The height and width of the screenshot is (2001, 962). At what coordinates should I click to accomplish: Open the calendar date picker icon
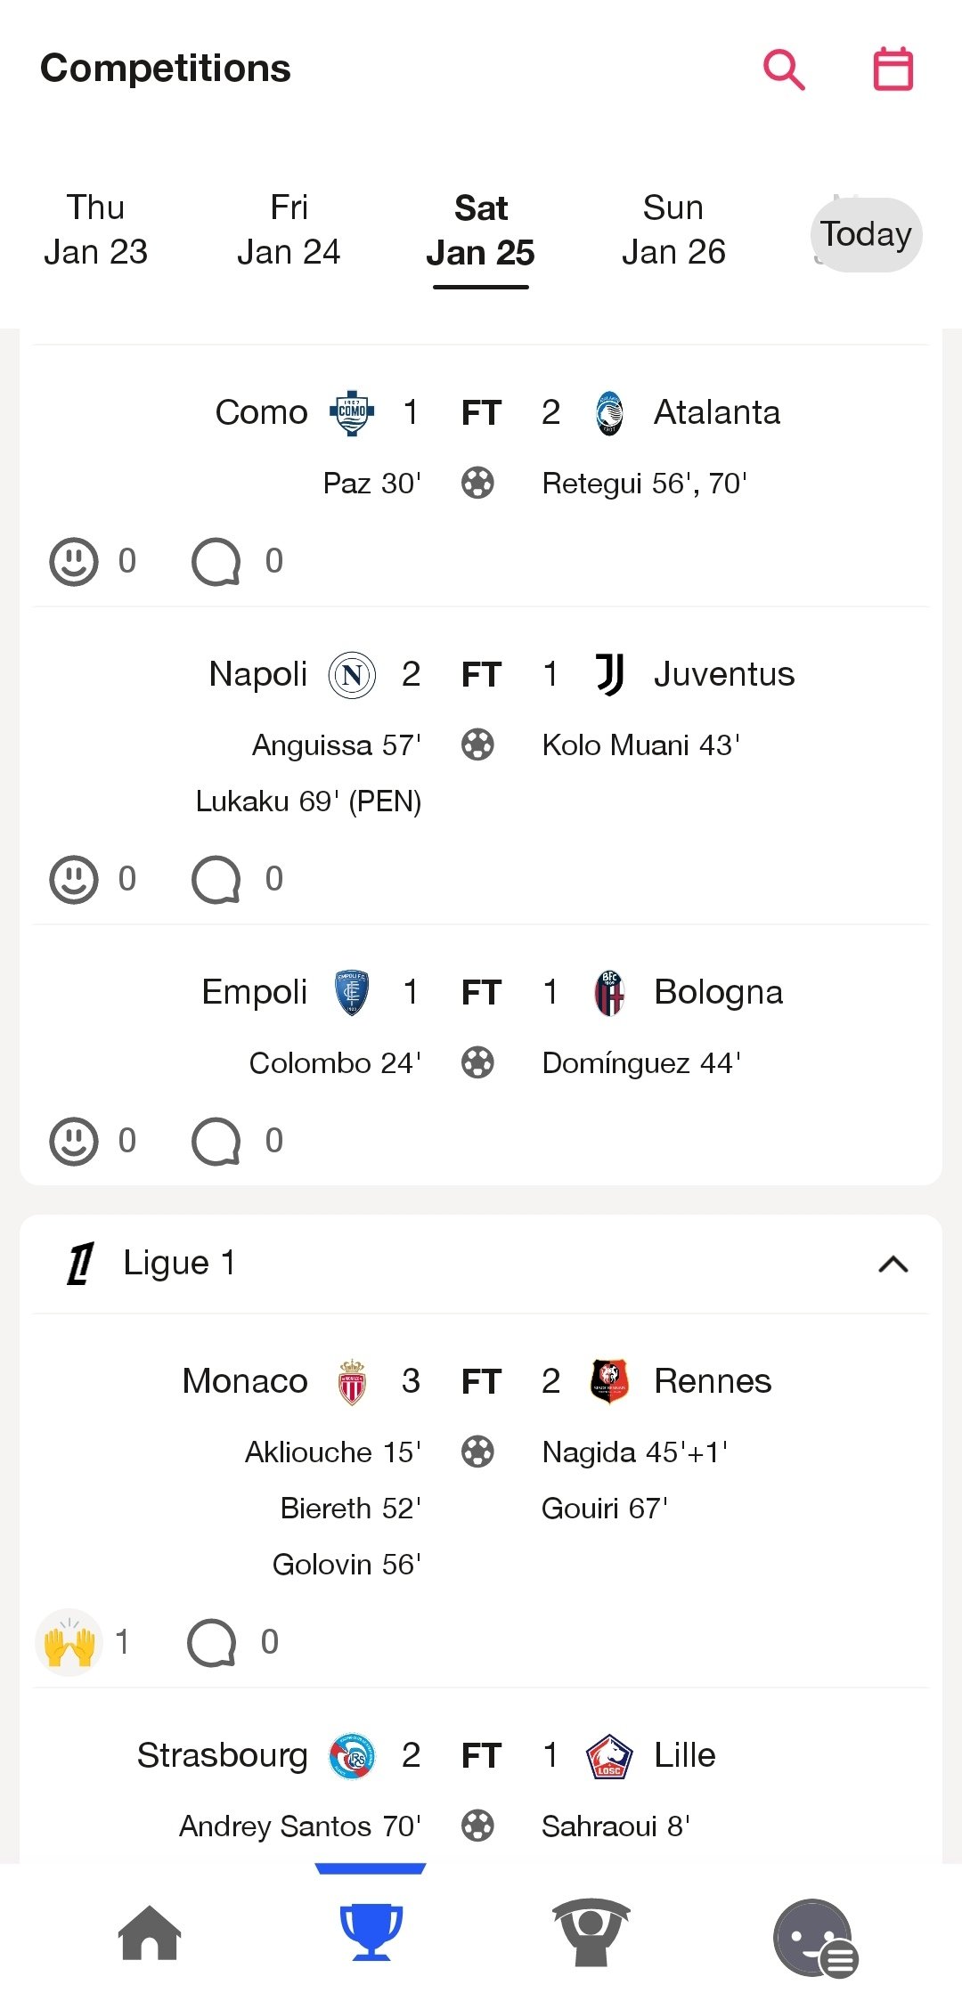point(893,69)
